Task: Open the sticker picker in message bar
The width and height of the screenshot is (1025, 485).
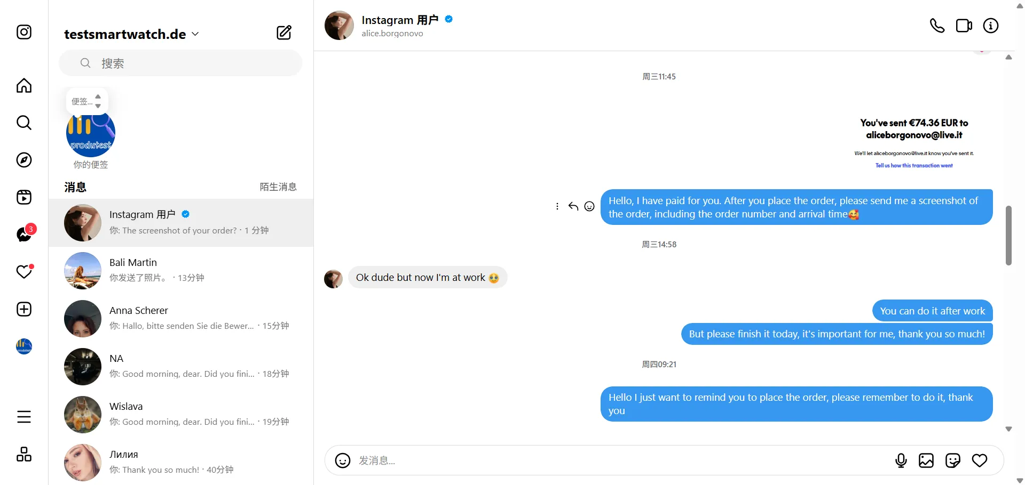Action: click(952, 460)
